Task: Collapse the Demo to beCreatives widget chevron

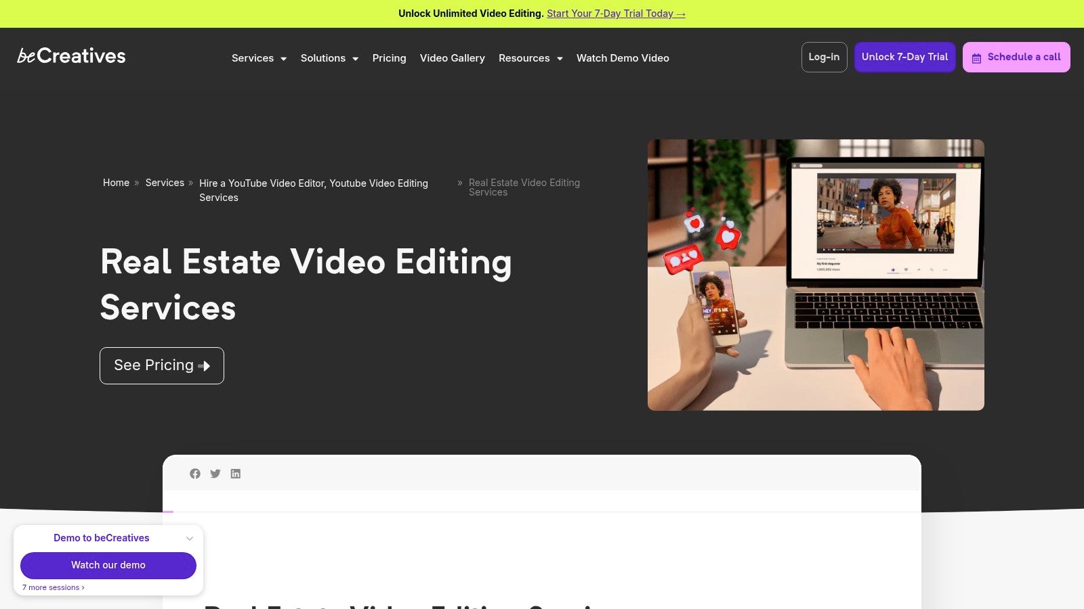Action: click(190, 539)
